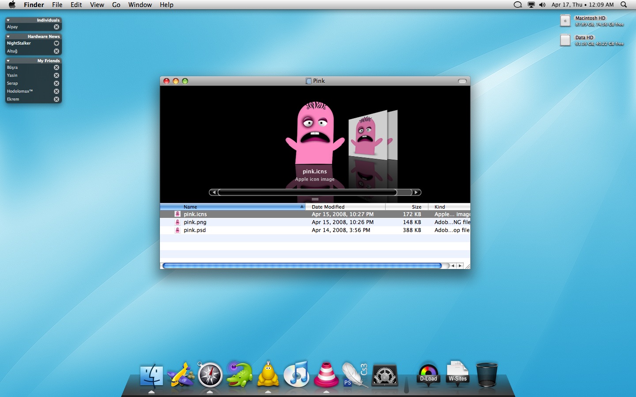The width and height of the screenshot is (636, 397).
Task: Click the chat bubble menu bar icon
Action: tap(518, 5)
